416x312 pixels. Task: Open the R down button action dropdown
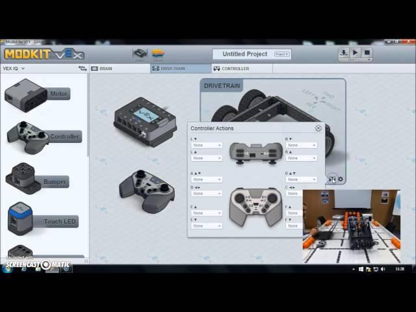(x=302, y=145)
